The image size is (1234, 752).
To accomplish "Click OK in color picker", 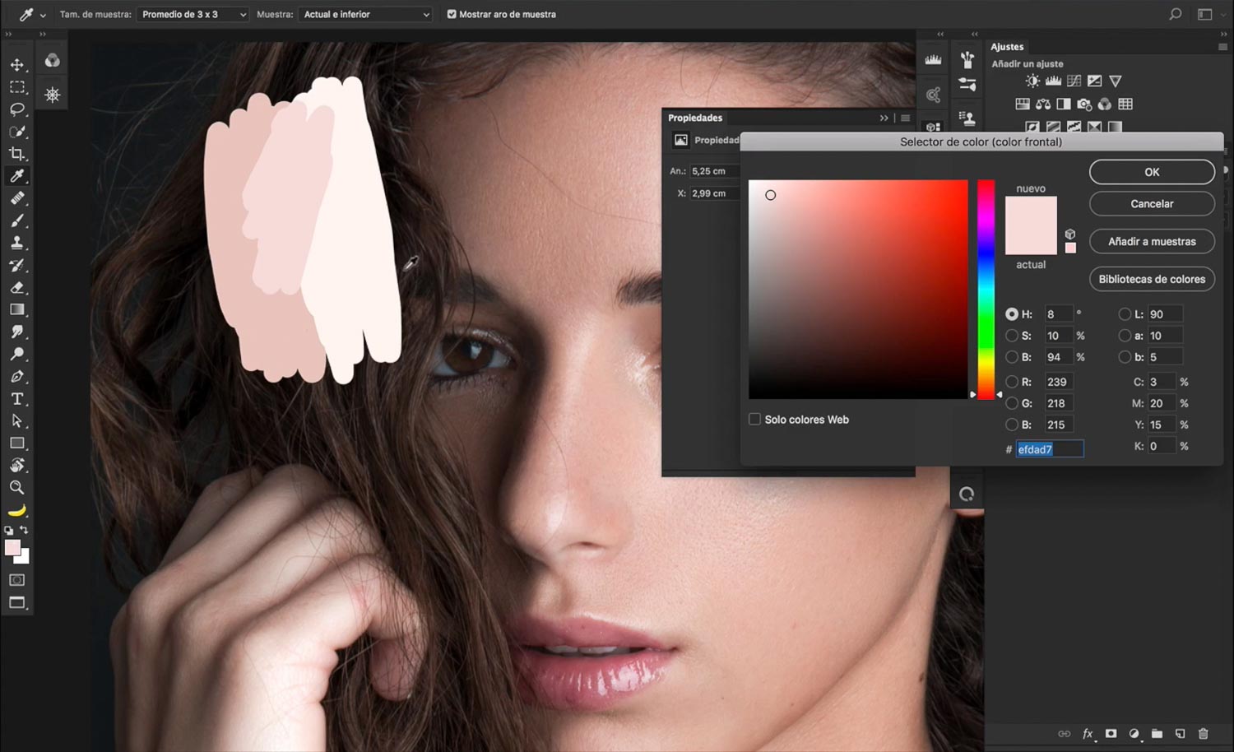I will [1152, 172].
